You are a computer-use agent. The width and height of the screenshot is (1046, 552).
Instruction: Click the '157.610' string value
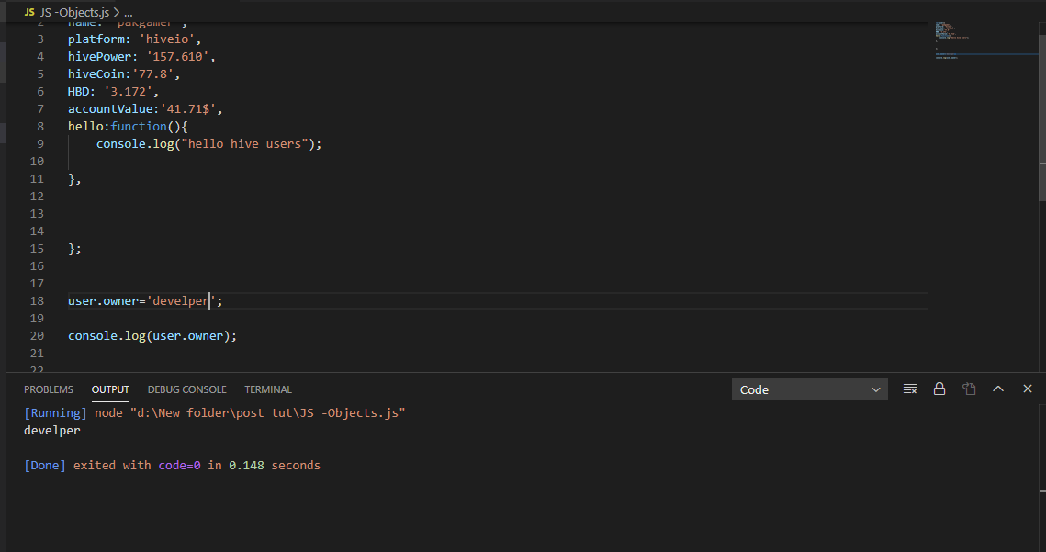[x=177, y=57]
